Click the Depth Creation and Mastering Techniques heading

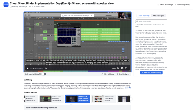coord(41,108)
